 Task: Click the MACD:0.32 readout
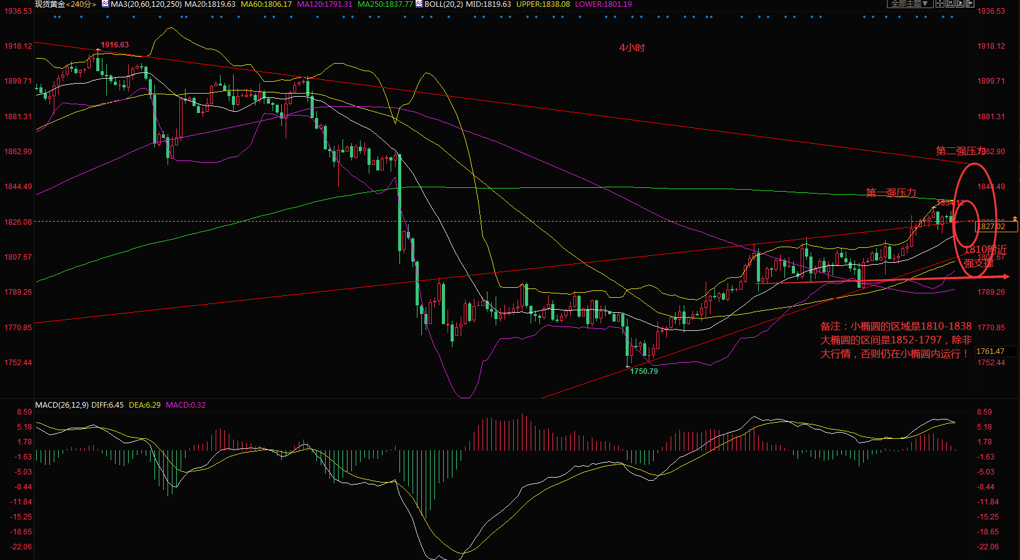[x=186, y=405]
